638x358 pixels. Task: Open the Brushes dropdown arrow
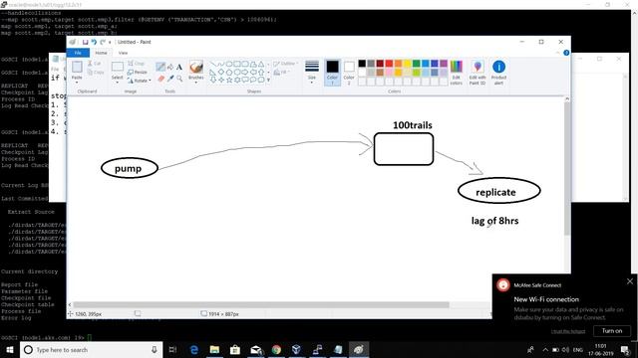point(196,83)
